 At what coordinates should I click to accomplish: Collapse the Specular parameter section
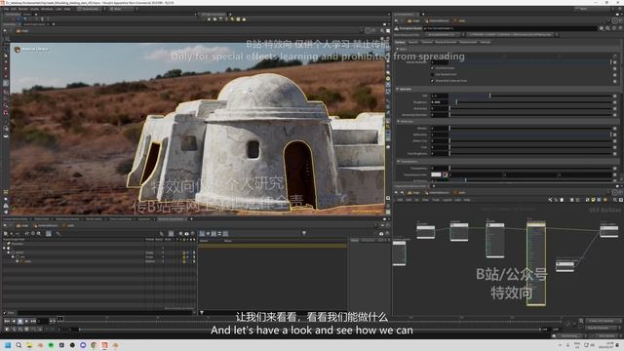click(397, 89)
